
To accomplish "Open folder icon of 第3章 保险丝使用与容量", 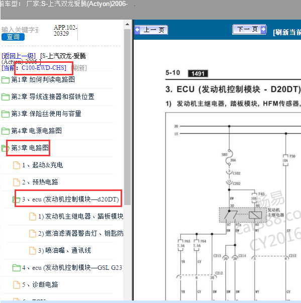I will [x=6, y=114].
